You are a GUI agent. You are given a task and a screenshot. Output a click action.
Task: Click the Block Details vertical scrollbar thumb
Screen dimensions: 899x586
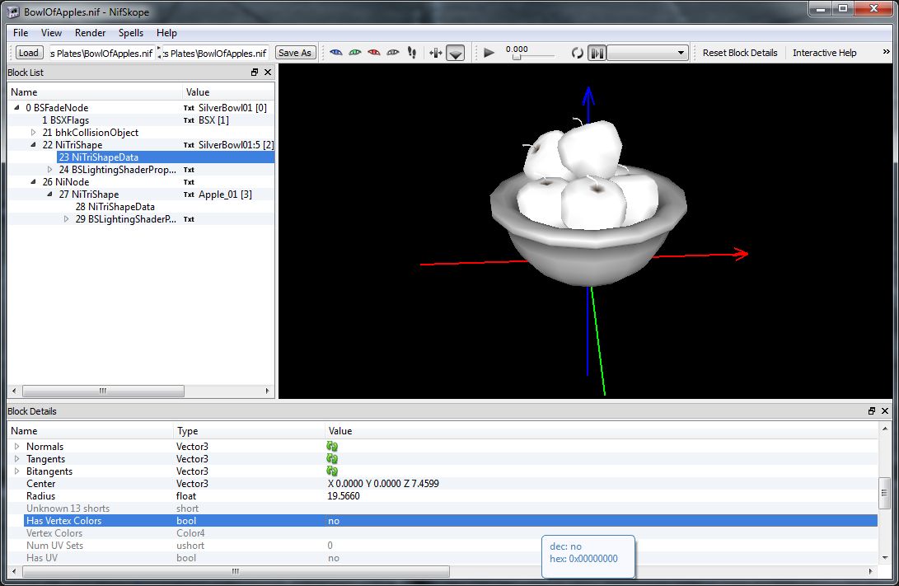pos(885,493)
